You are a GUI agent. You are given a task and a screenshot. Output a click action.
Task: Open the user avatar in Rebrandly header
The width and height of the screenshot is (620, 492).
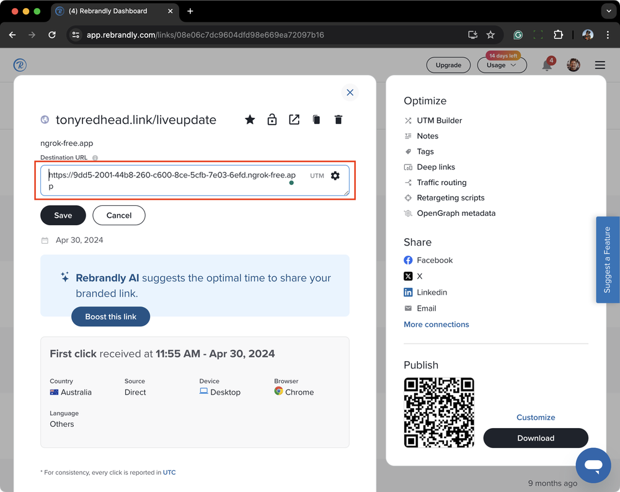coord(573,65)
